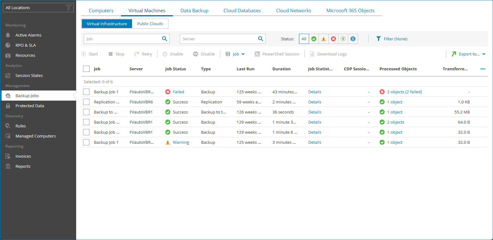Sort by the Duration column header
The height and width of the screenshot is (240, 493).
282,69
